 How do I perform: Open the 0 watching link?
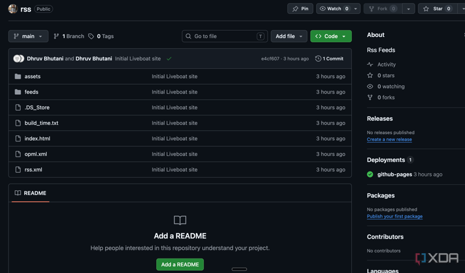point(391,86)
